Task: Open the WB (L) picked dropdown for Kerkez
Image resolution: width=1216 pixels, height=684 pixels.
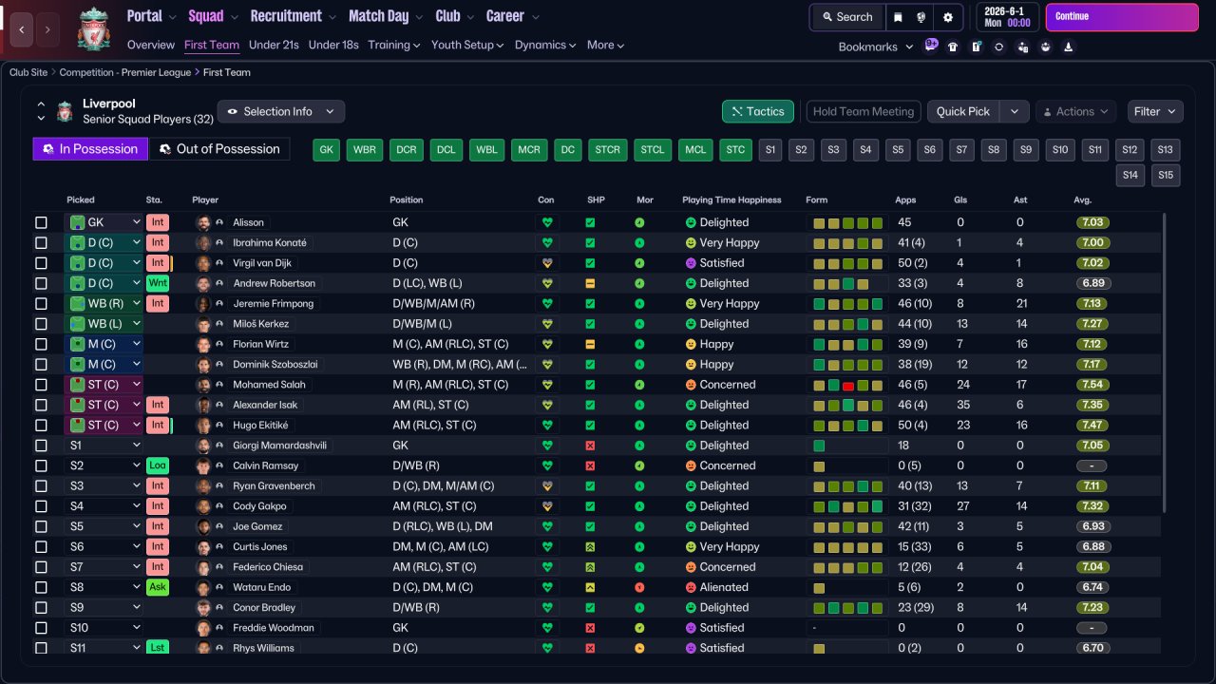Action: (x=104, y=324)
